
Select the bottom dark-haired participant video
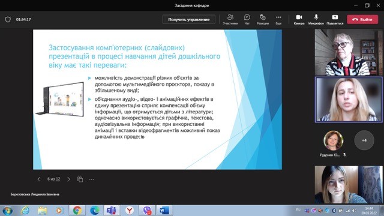[349, 185]
